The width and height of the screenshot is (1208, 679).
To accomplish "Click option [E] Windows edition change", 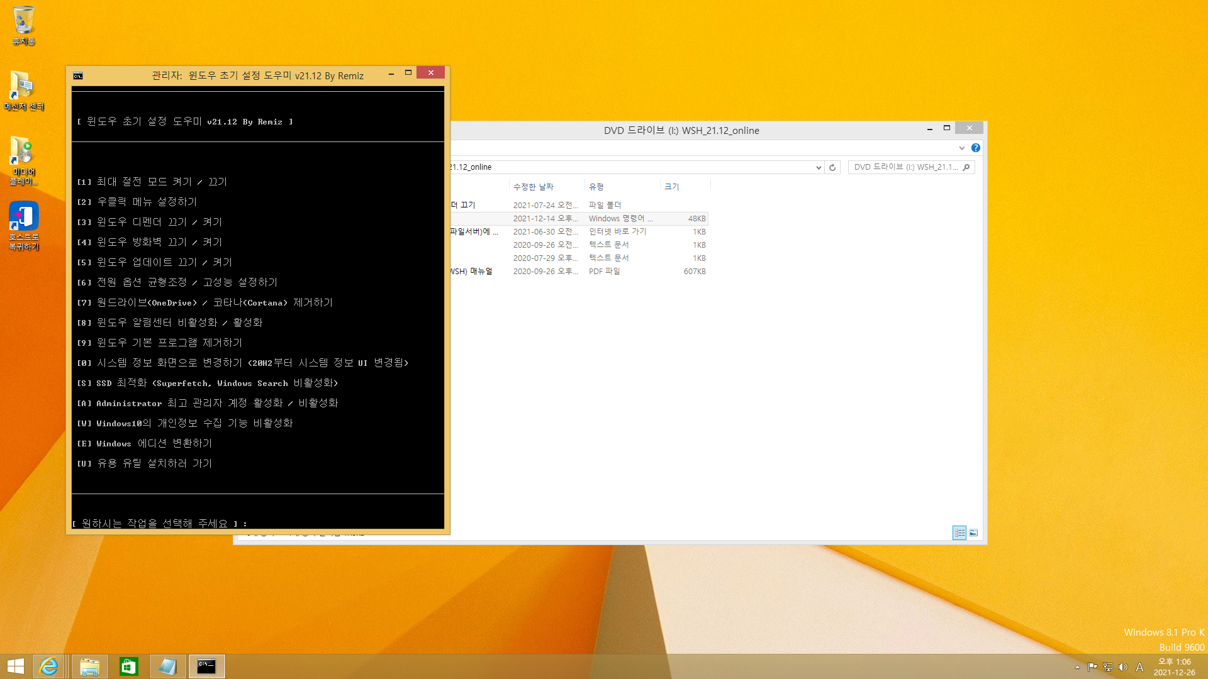I will tap(144, 443).
